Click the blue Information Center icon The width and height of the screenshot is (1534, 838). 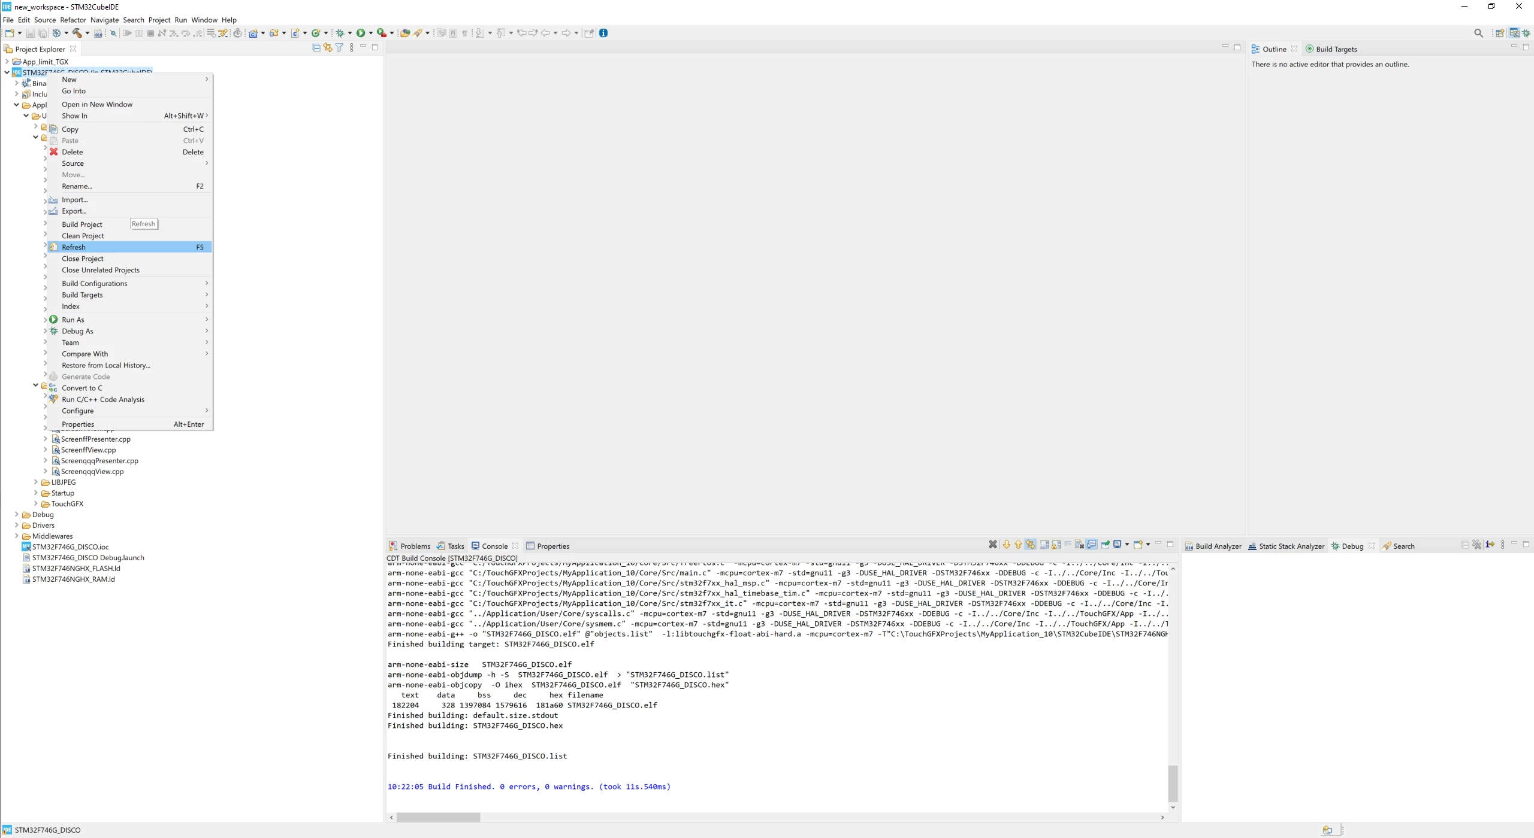[603, 33]
